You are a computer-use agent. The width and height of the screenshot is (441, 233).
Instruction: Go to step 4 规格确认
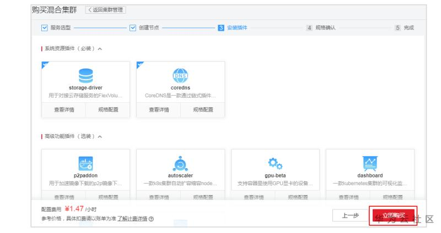click(321, 28)
